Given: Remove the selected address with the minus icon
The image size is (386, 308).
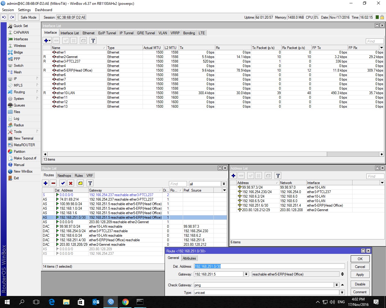Looking at the screenshot, I should click(241, 175).
